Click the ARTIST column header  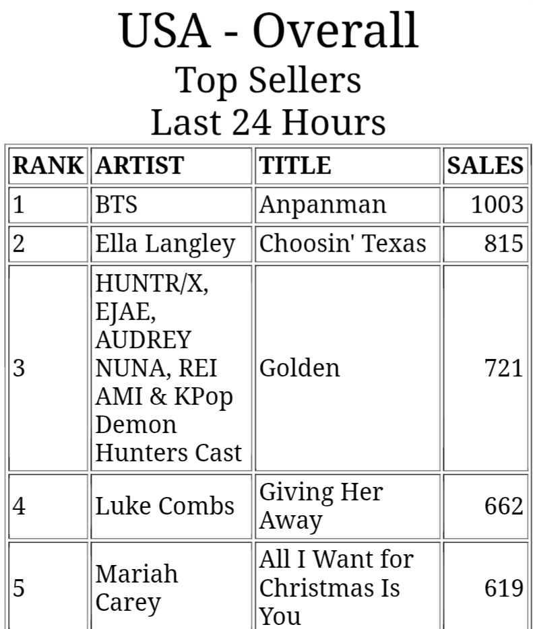click(x=139, y=166)
